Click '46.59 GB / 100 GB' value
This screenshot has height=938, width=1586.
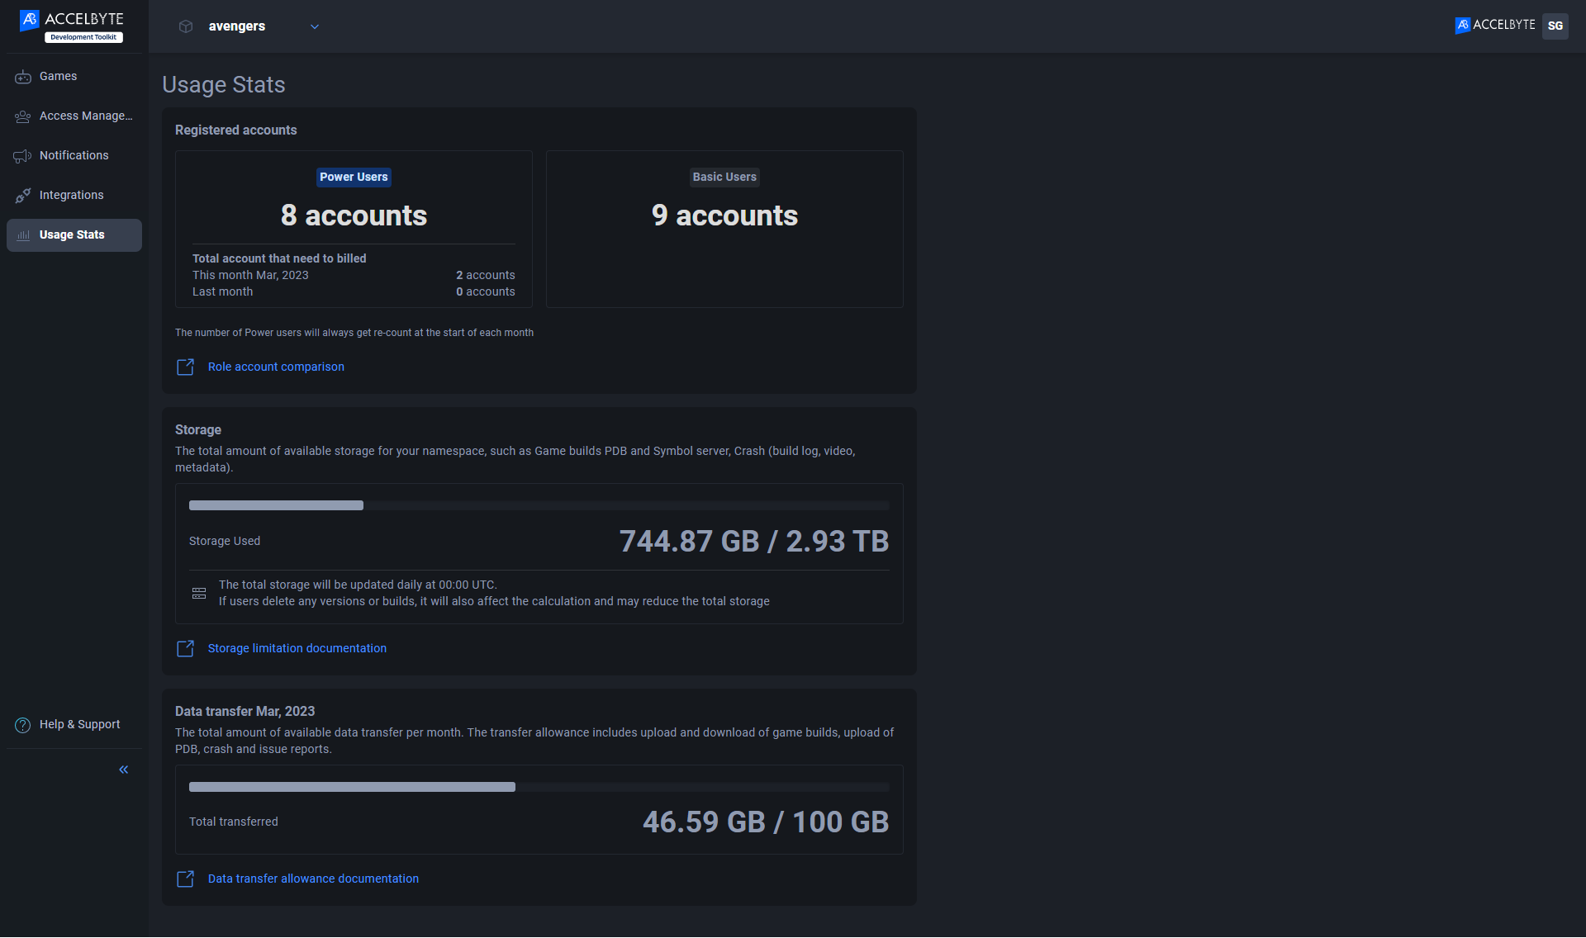tap(766, 822)
